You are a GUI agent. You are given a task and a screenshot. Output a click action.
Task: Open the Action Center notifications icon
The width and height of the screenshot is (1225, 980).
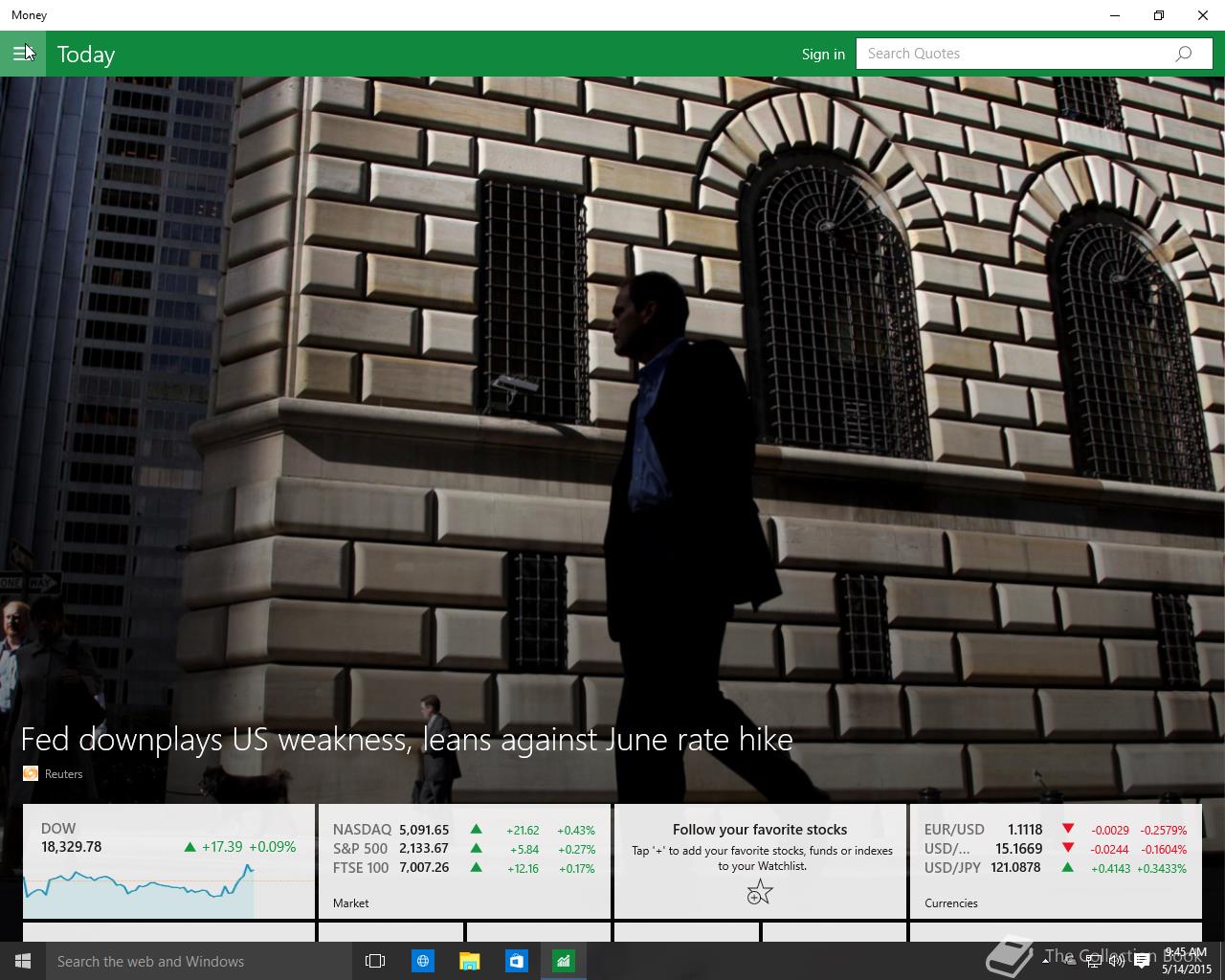pos(1142,961)
